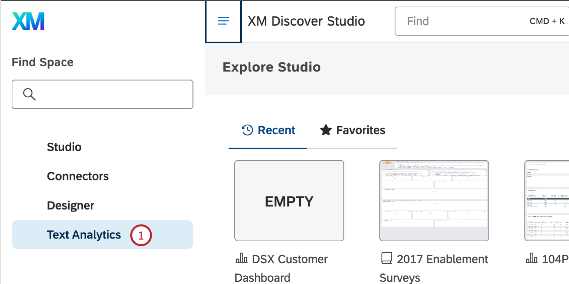Open the Designer section
This screenshot has height=284, width=569.
tap(70, 205)
